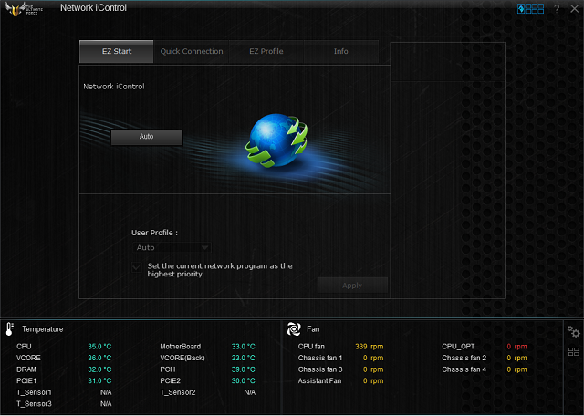This screenshot has width=584, height=416.
Task: Click the Temperature thermometer icon
Action: (10, 328)
